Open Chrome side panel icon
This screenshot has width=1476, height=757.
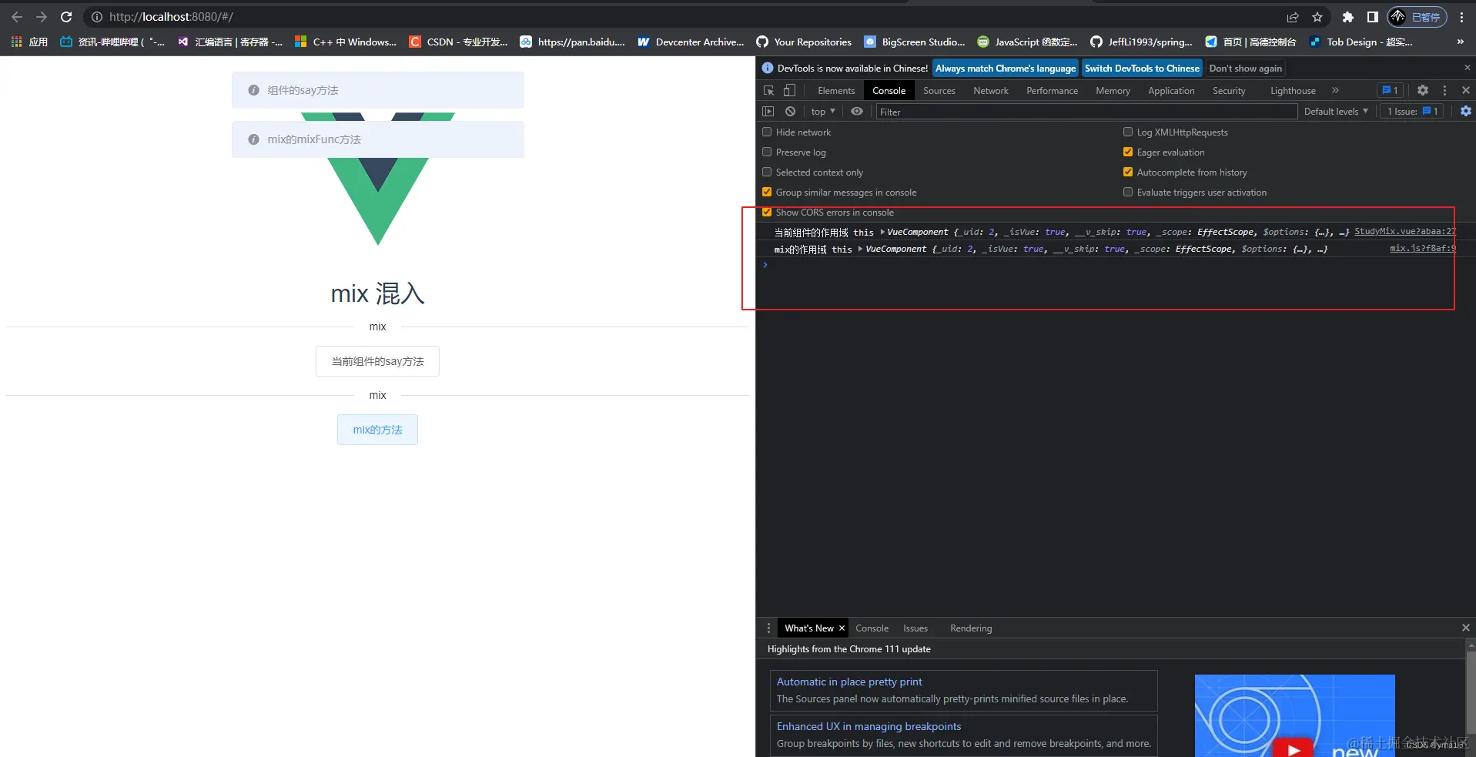coord(1372,17)
